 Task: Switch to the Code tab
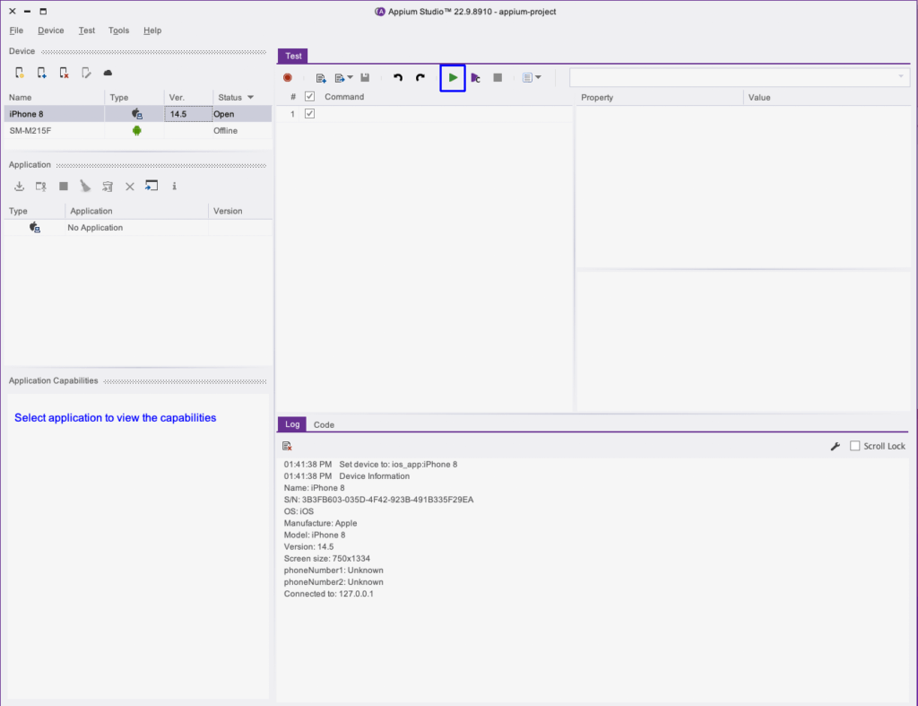(324, 424)
